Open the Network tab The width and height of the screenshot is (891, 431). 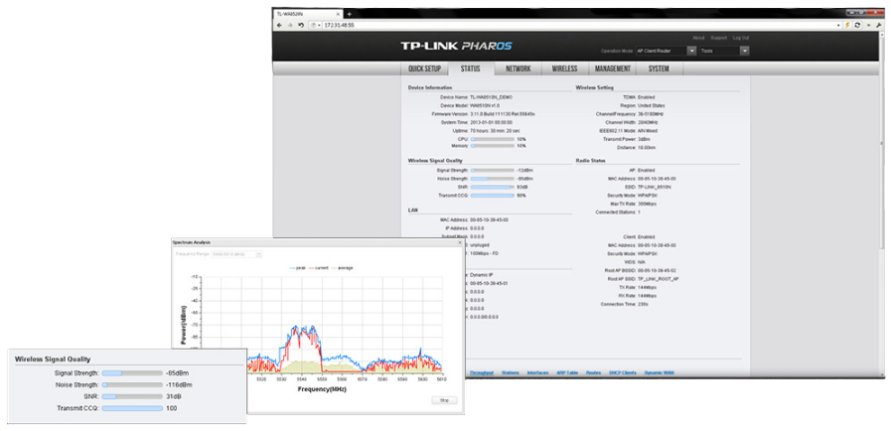pos(518,69)
